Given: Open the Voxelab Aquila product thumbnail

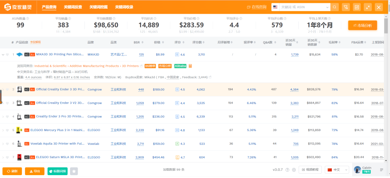Looking at the screenshot, I should [19, 144].
